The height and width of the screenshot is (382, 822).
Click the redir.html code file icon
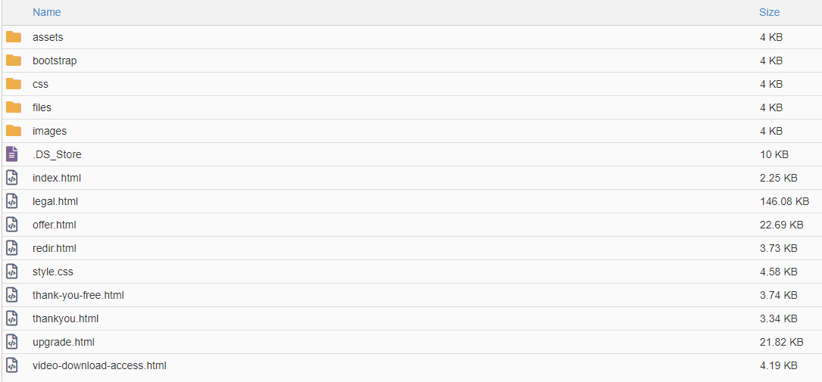pyautogui.click(x=11, y=248)
